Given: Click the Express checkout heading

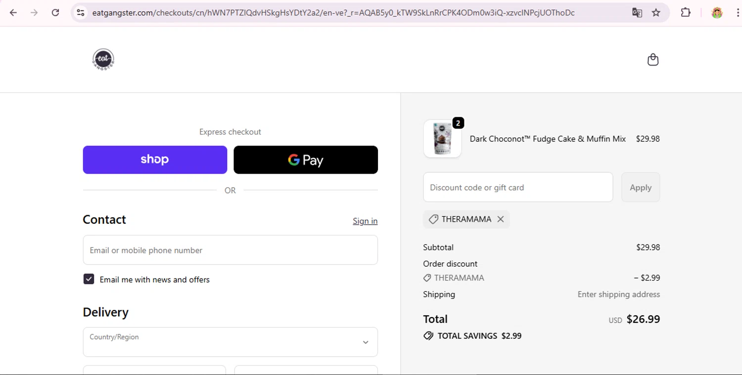Looking at the screenshot, I should 230,132.
